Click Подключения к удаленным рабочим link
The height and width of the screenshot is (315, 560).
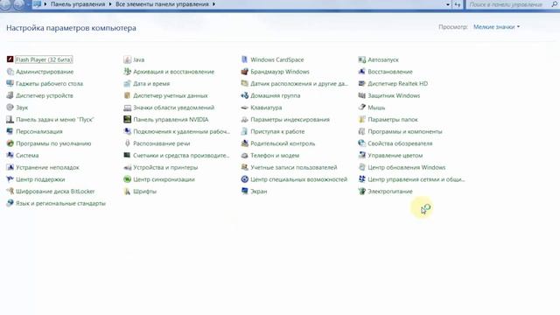(181, 131)
